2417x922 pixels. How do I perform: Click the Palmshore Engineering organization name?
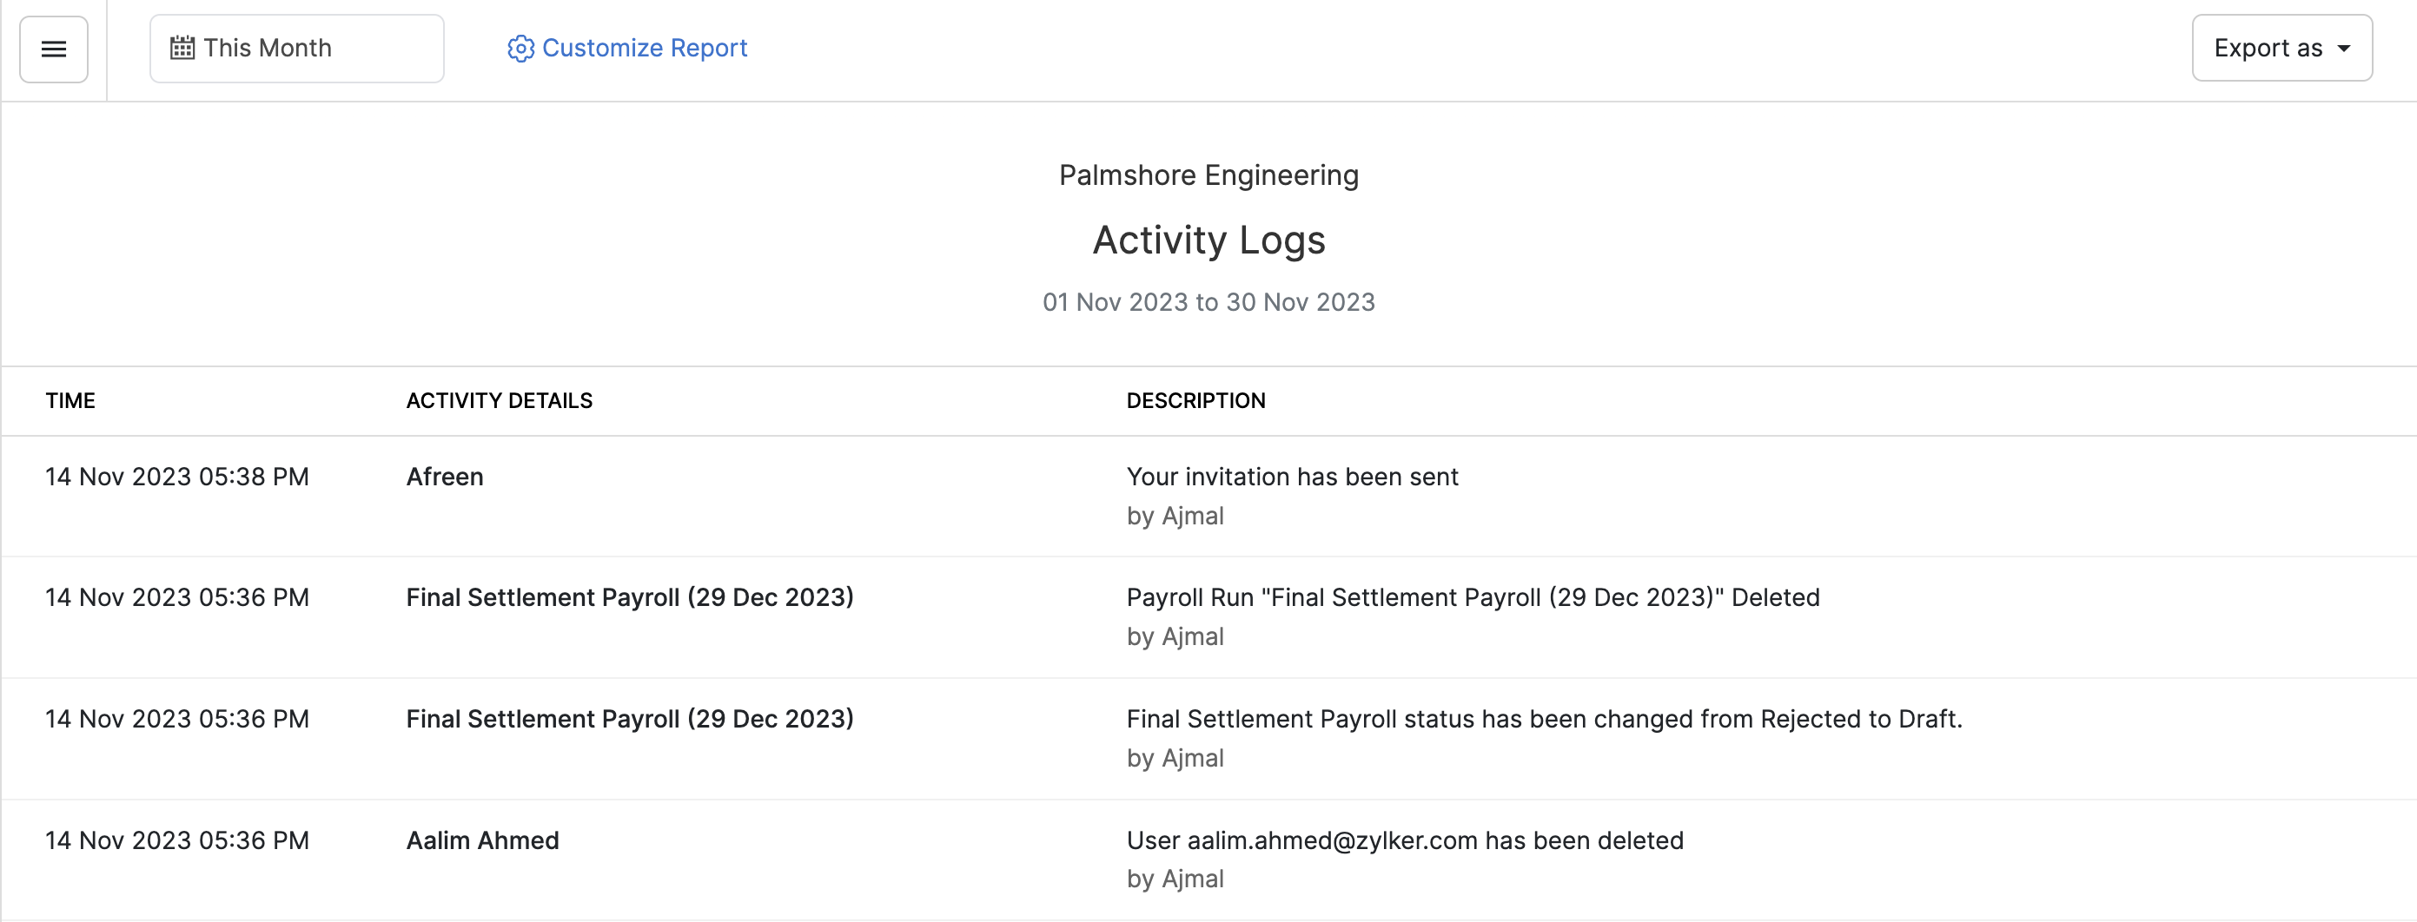(1208, 175)
